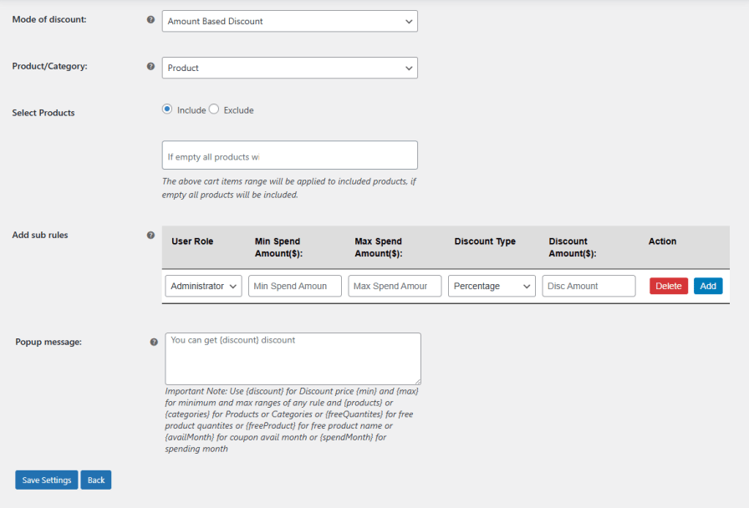
Task: Select the Include radio button
Action: click(167, 109)
